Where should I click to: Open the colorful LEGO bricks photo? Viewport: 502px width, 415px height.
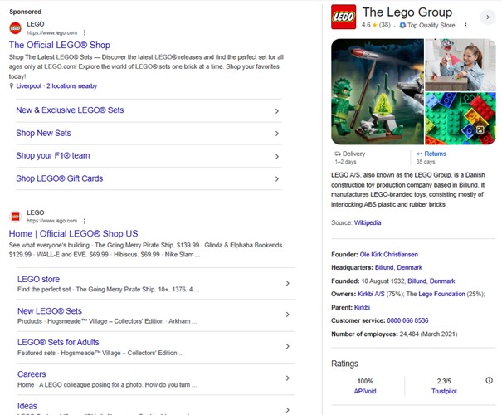pyautogui.click(x=461, y=119)
